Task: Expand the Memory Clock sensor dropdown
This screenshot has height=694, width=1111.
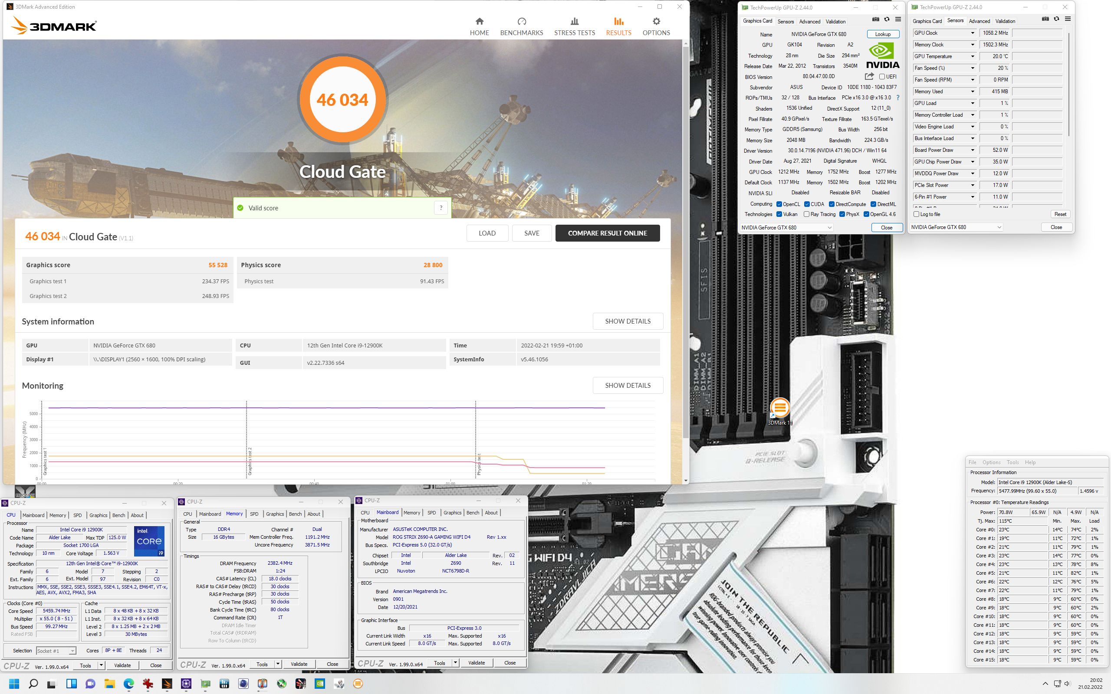Action: (972, 45)
